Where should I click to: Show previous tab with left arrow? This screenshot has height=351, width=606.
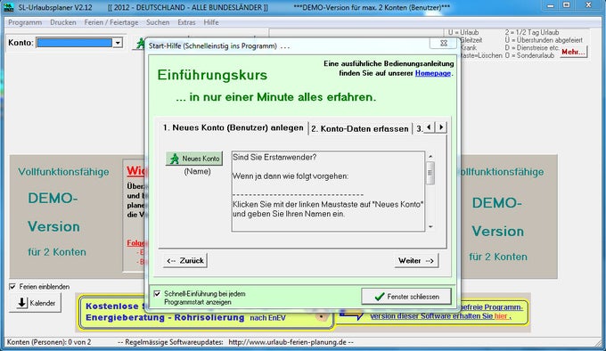pyautogui.click(x=429, y=127)
